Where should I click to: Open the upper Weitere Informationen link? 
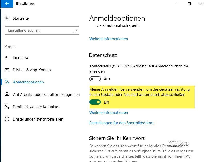point(109,39)
